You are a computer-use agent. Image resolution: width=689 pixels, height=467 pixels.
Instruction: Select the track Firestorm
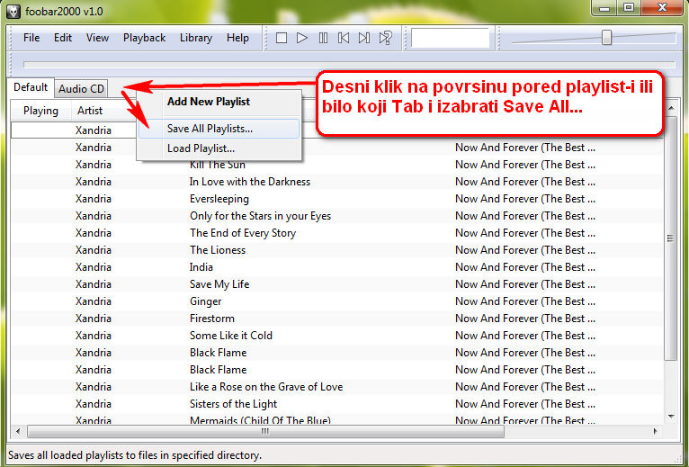211,319
